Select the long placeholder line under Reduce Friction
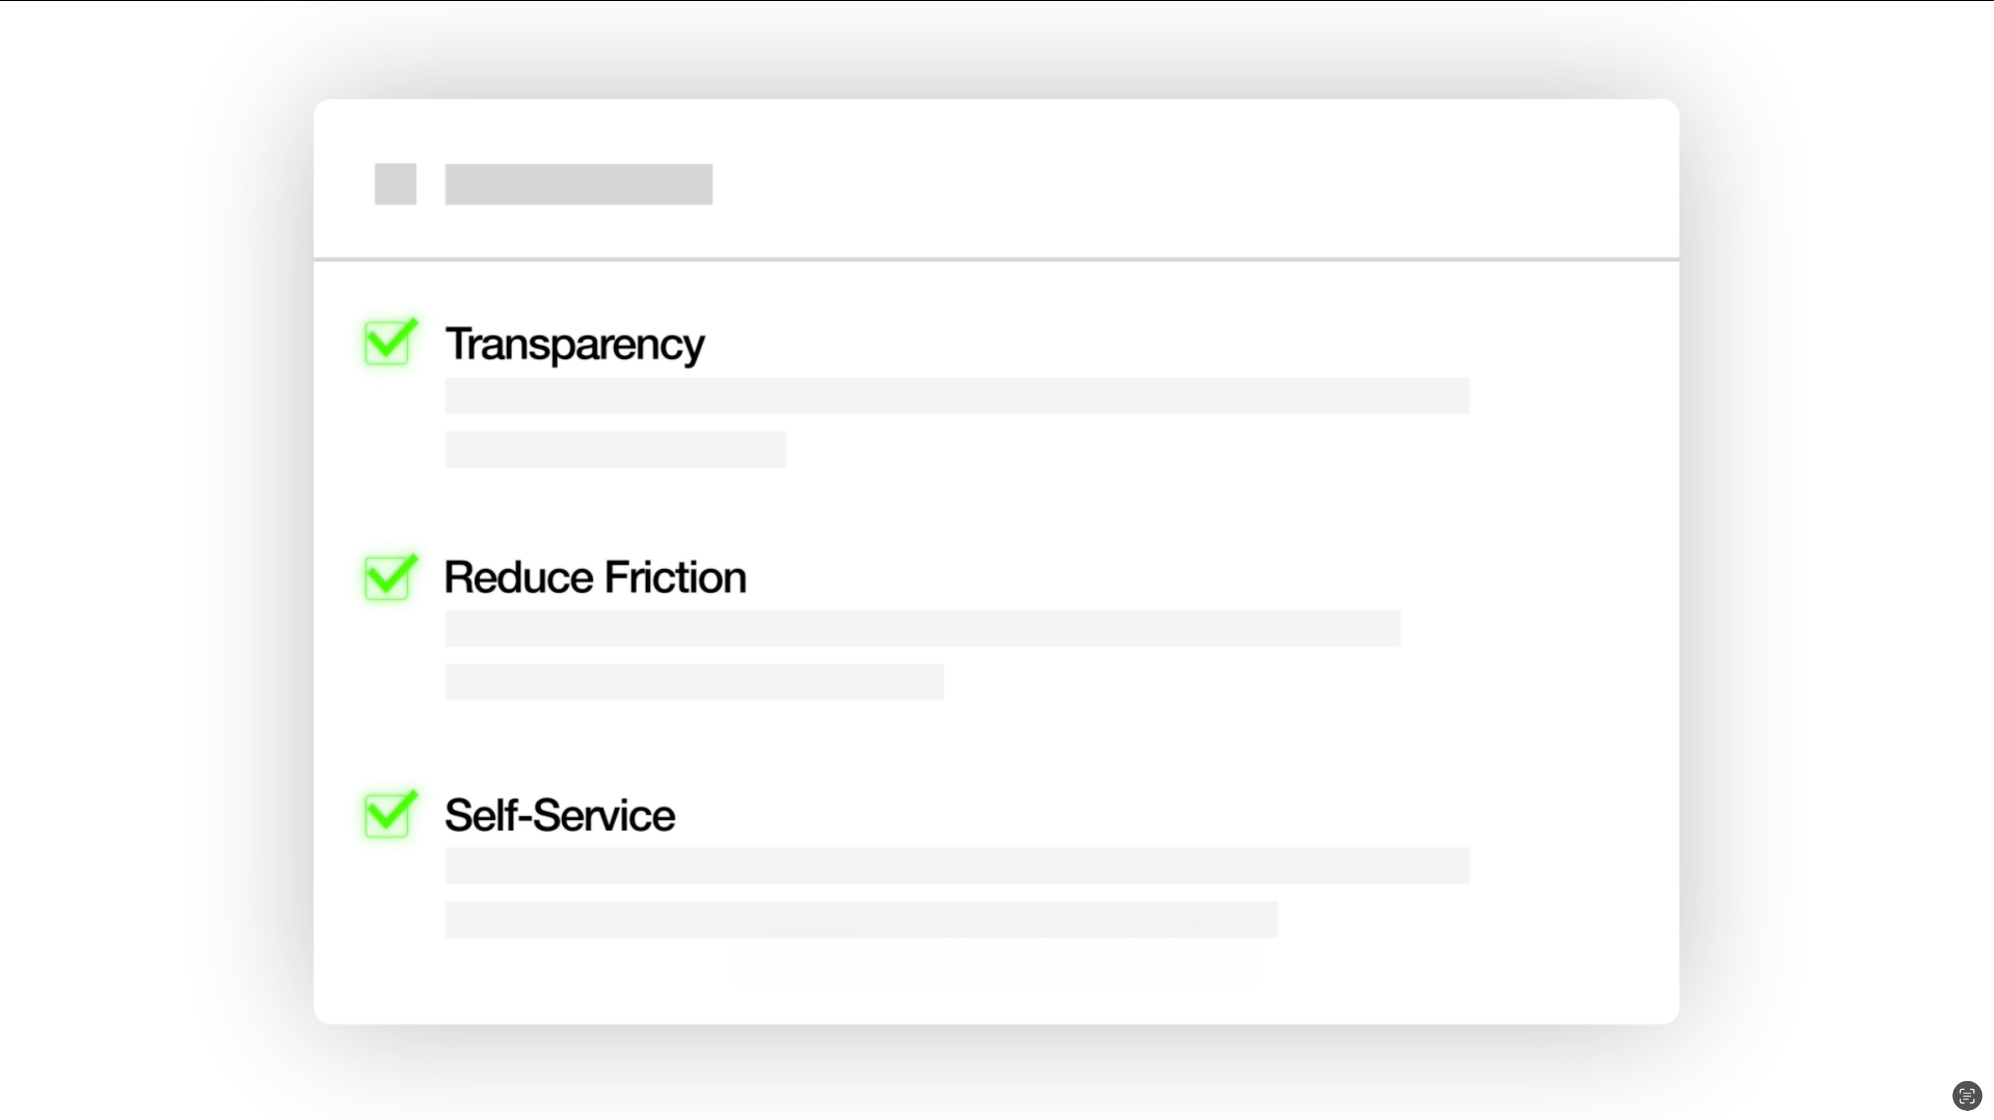 (922, 629)
